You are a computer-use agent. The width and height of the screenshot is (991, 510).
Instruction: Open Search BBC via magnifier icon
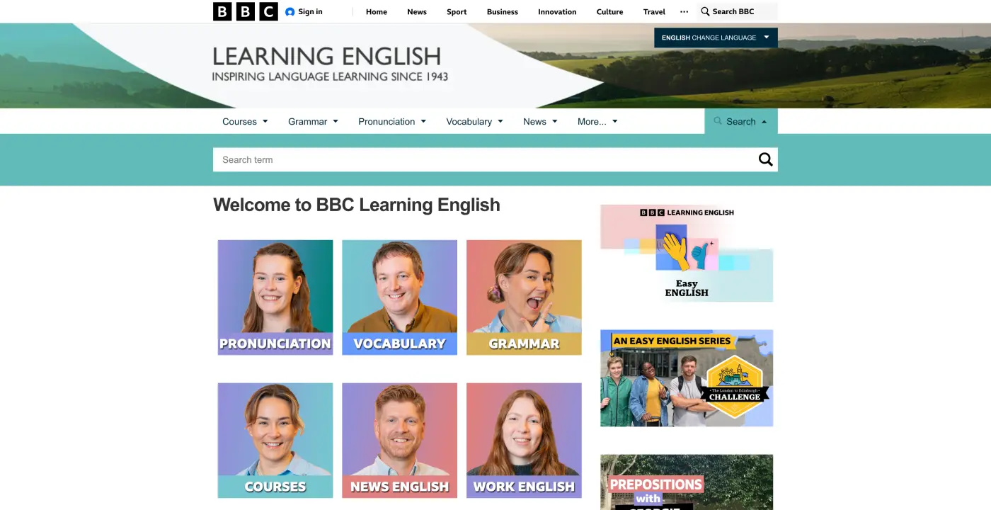click(x=704, y=11)
